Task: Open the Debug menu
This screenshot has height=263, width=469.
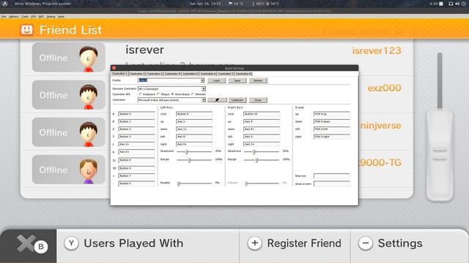Action: click(51, 17)
